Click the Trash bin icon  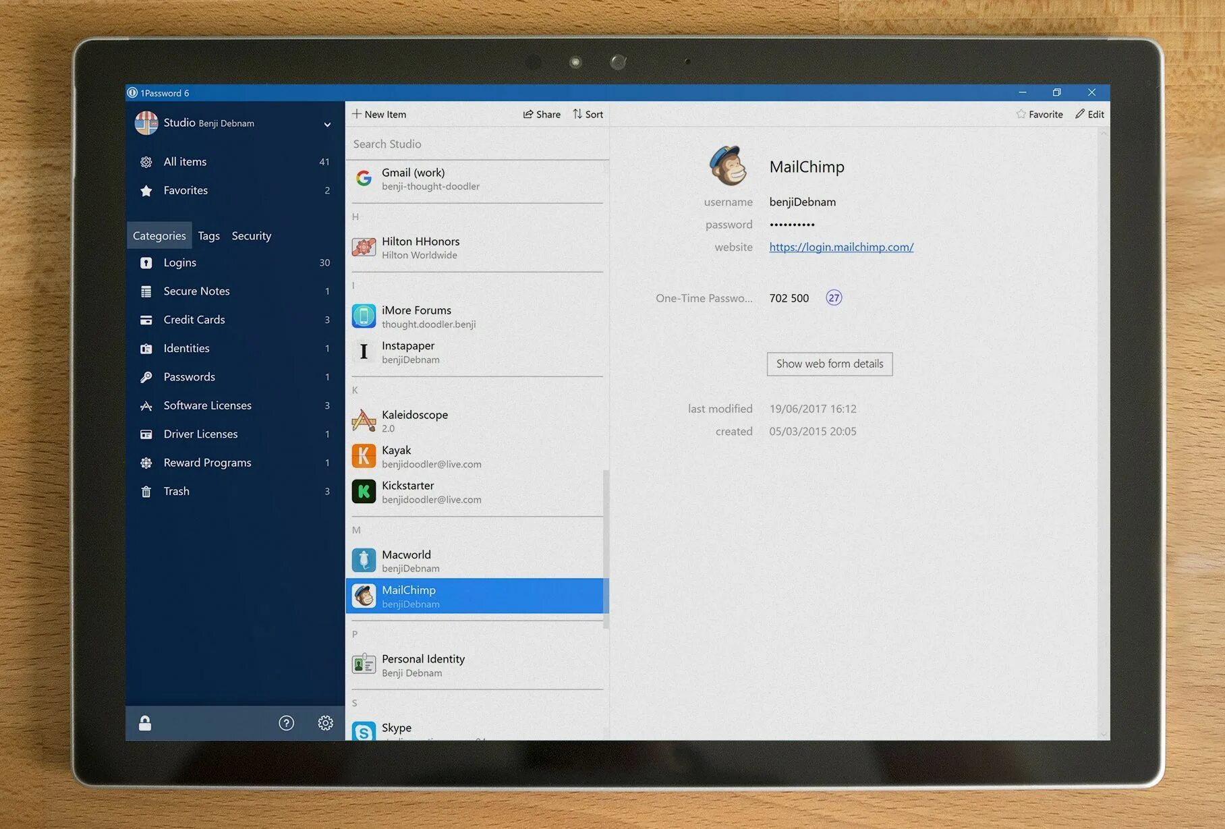146,492
